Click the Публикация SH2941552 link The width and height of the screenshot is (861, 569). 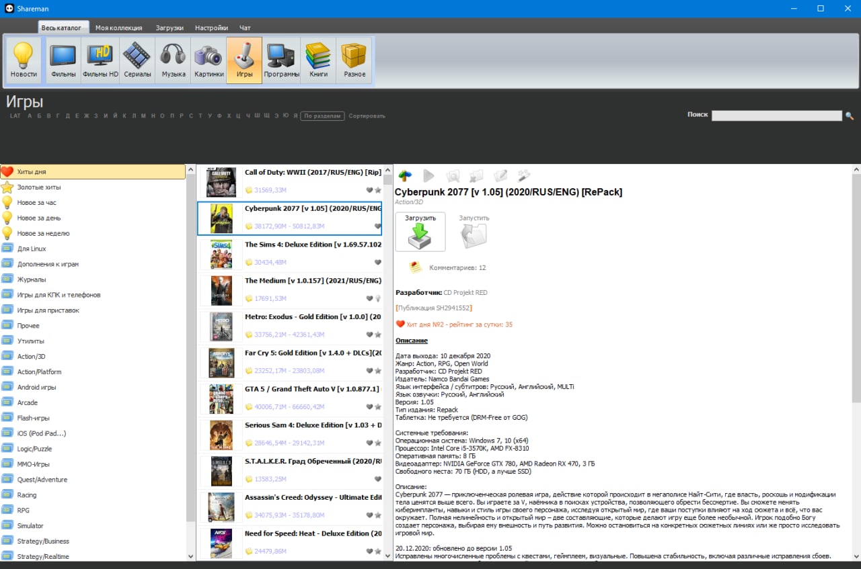pos(434,308)
